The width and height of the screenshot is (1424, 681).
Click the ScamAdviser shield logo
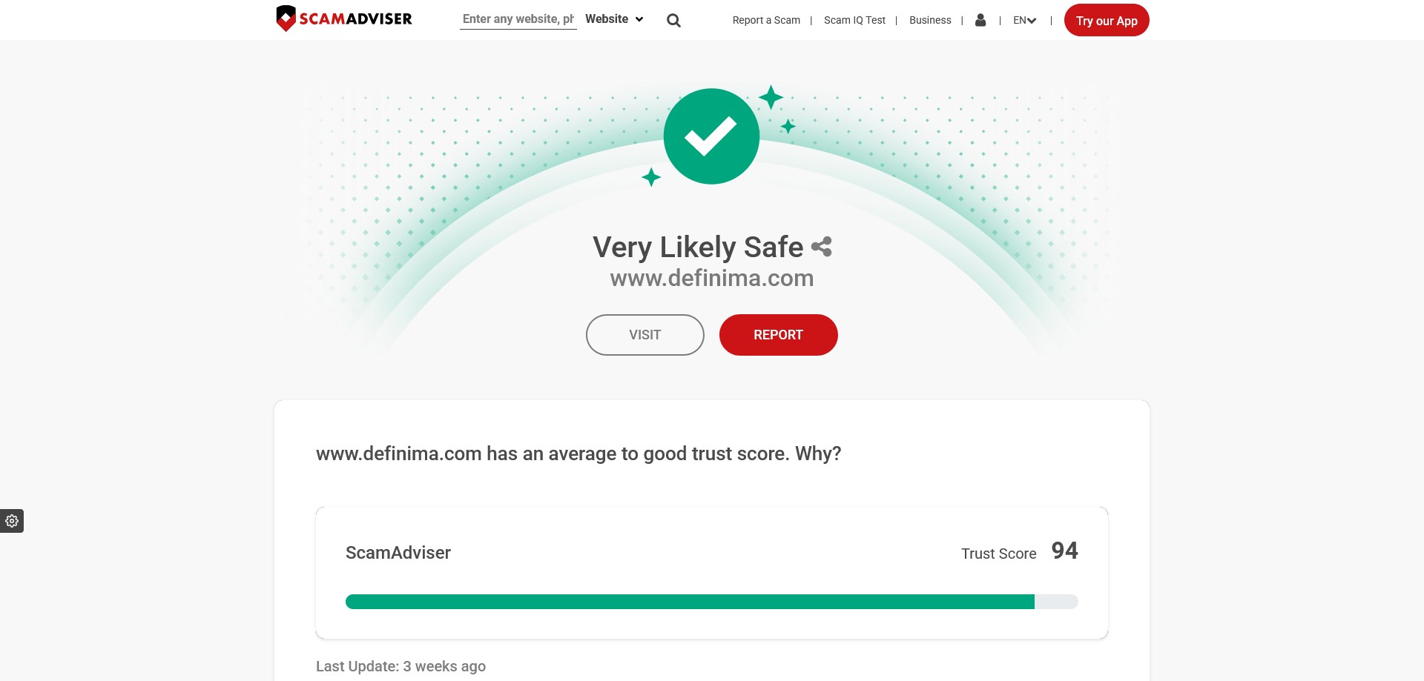point(286,19)
